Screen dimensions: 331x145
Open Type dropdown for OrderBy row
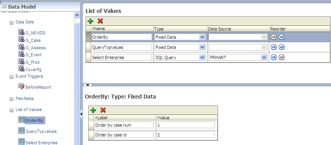click(x=202, y=37)
